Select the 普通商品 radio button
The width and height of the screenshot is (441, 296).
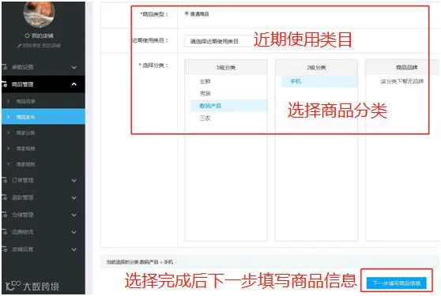187,13
